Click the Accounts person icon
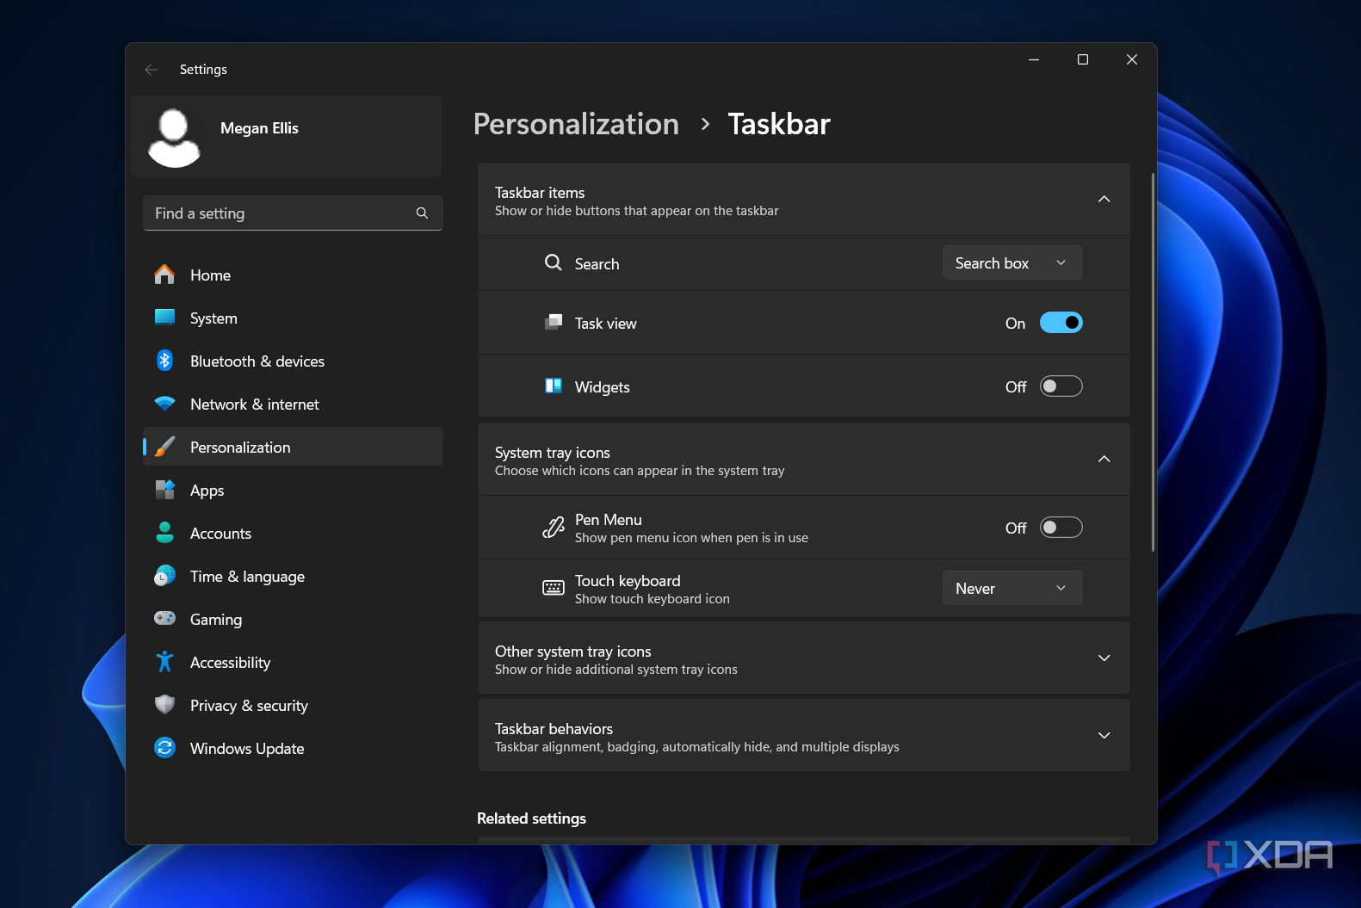The height and width of the screenshot is (908, 1361). click(x=164, y=533)
